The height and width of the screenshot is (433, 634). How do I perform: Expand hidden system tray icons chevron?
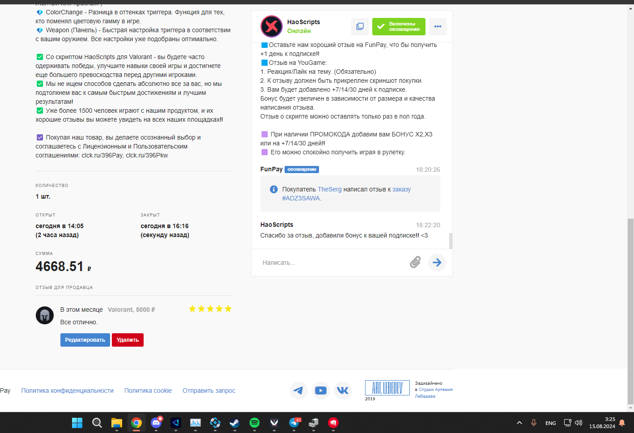[519, 423]
